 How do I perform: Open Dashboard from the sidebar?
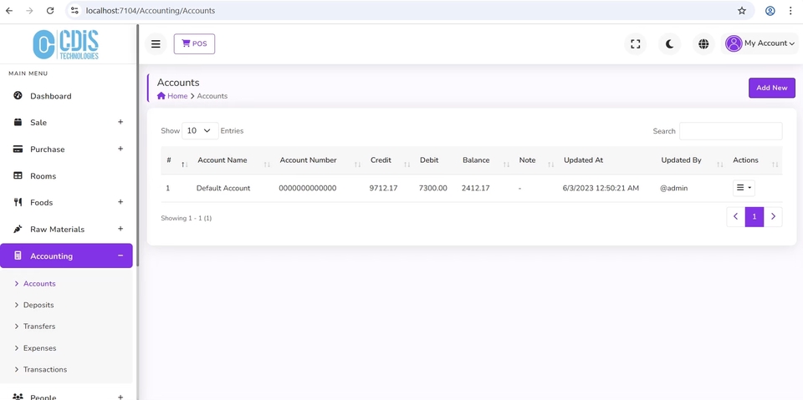click(x=50, y=96)
